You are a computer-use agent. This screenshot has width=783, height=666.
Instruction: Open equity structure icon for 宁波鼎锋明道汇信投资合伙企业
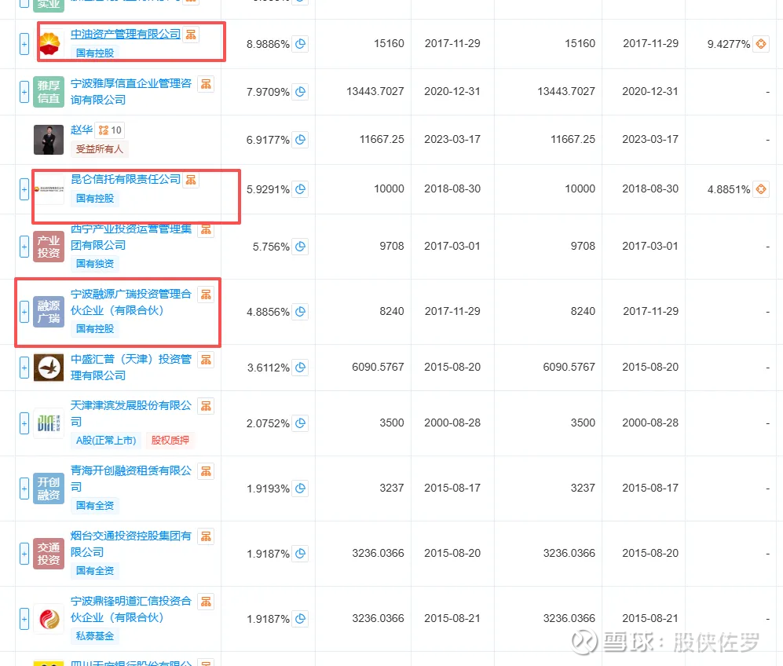(206, 602)
